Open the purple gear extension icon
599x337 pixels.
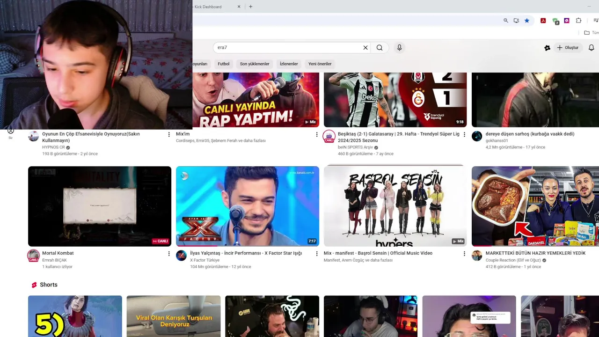point(567,21)
